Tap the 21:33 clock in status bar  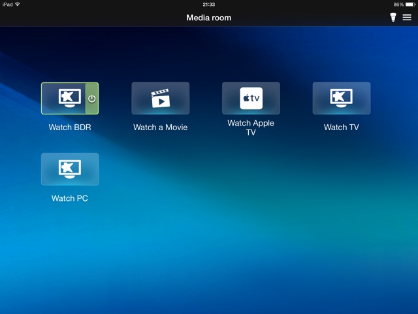coord(209,5)
